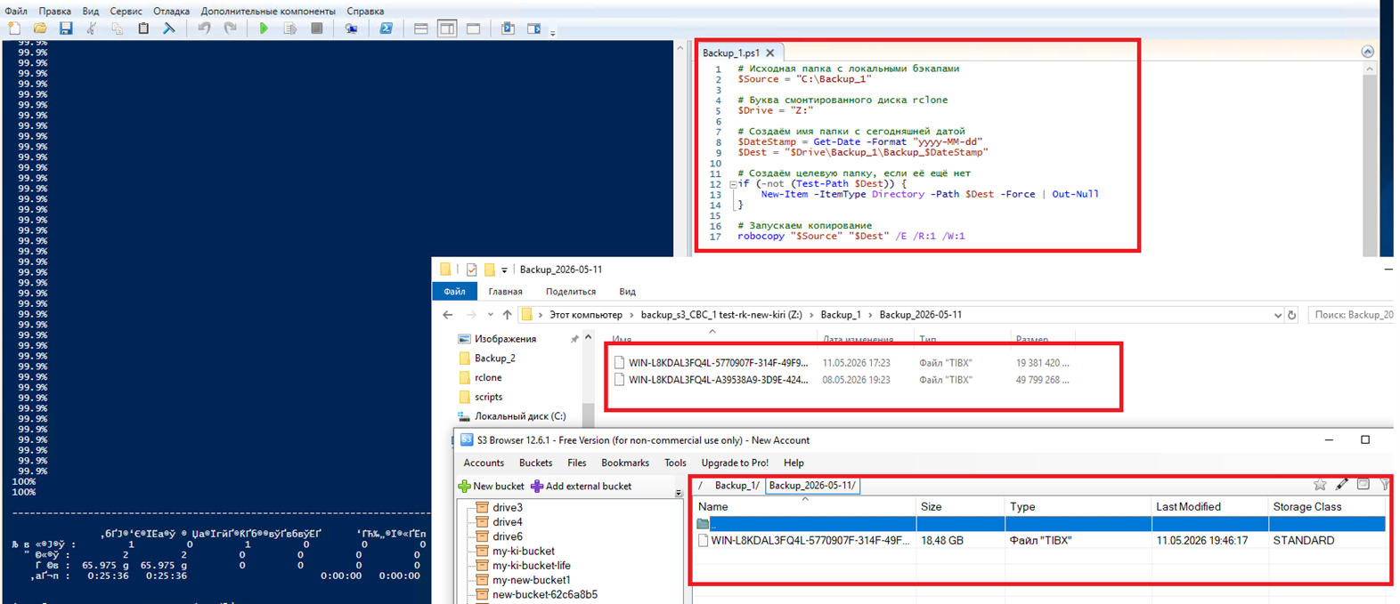Show script pane on top

click(x=421, y=28)
